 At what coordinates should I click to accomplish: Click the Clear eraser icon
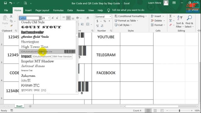(x=171, y=25)
